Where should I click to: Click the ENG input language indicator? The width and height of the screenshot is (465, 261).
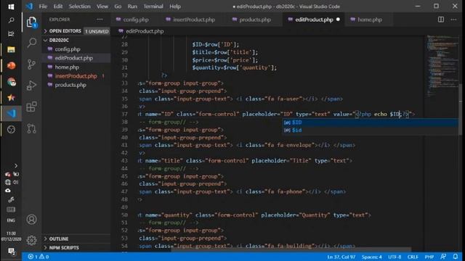[11, 220]
